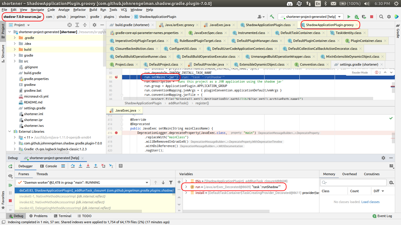This screenshot has width=401, height=225.
Task: Open the Evaluate Expression dialog
Action: click(121, 166)
